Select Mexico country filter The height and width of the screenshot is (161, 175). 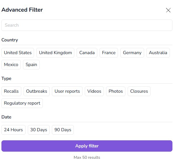coord(11,65)
